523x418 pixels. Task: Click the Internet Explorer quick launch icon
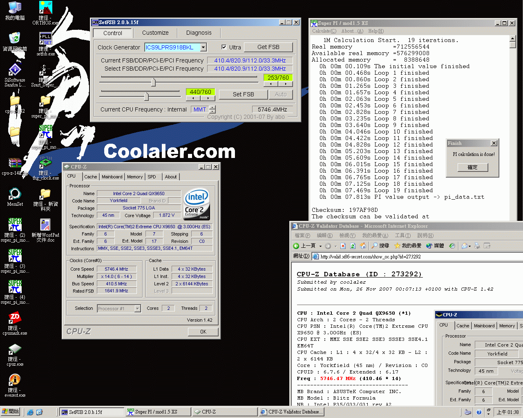coord(30,412)
